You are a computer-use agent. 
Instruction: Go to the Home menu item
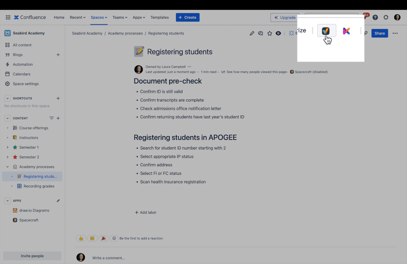click(59, 17)
